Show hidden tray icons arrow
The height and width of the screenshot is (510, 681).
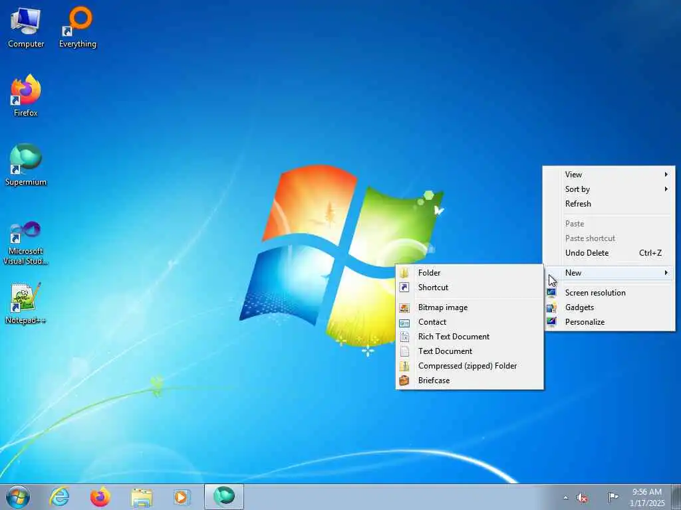(565, 497)
